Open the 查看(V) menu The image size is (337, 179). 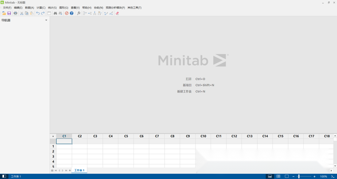(75, 8)
